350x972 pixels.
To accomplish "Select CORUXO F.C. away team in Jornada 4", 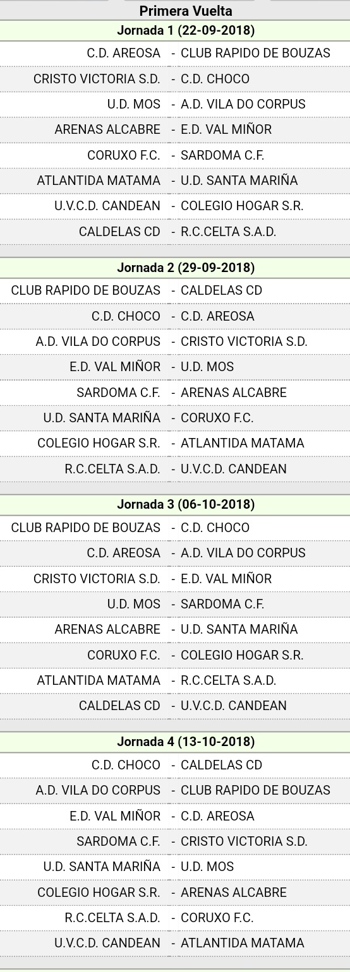I will click(217, 918).
